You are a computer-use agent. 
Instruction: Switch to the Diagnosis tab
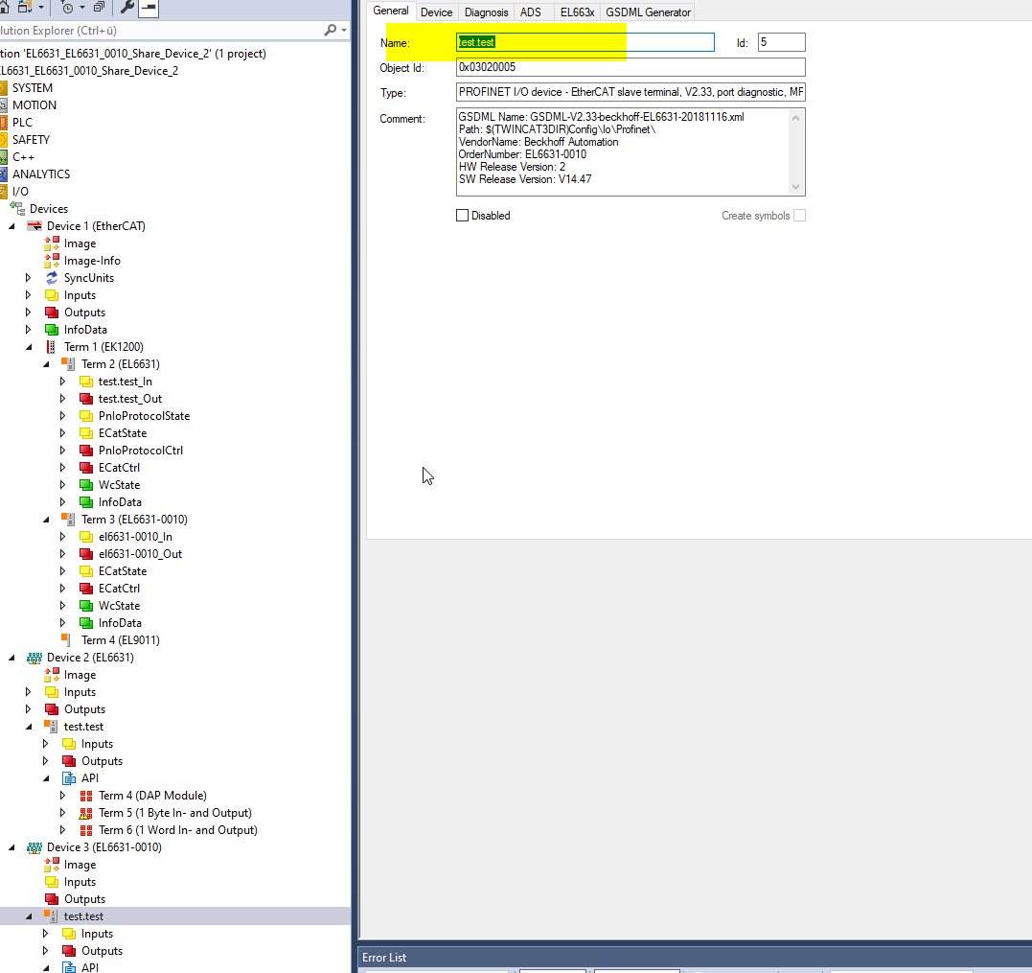point(486,12)
